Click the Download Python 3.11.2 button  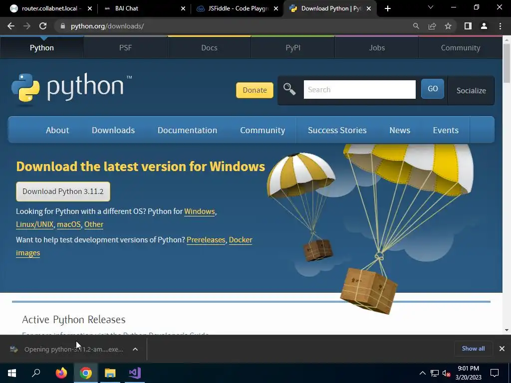[63, 191]
